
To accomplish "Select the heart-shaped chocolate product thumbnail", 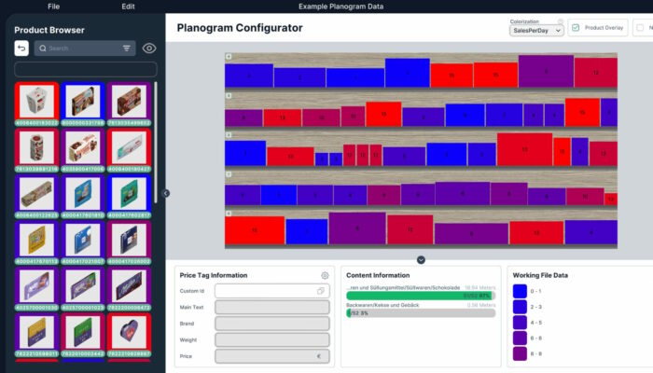I will point(129,332).
